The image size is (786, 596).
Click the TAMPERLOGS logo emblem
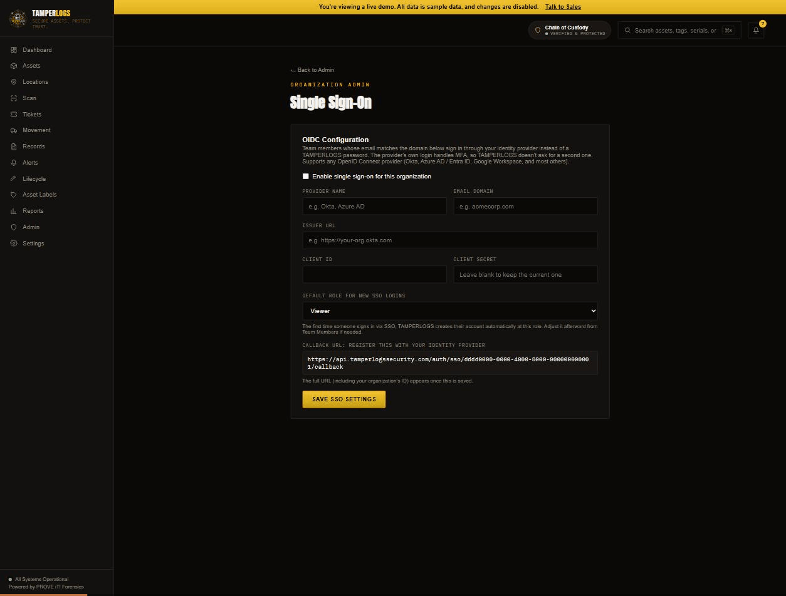click(x=18, y=19)
